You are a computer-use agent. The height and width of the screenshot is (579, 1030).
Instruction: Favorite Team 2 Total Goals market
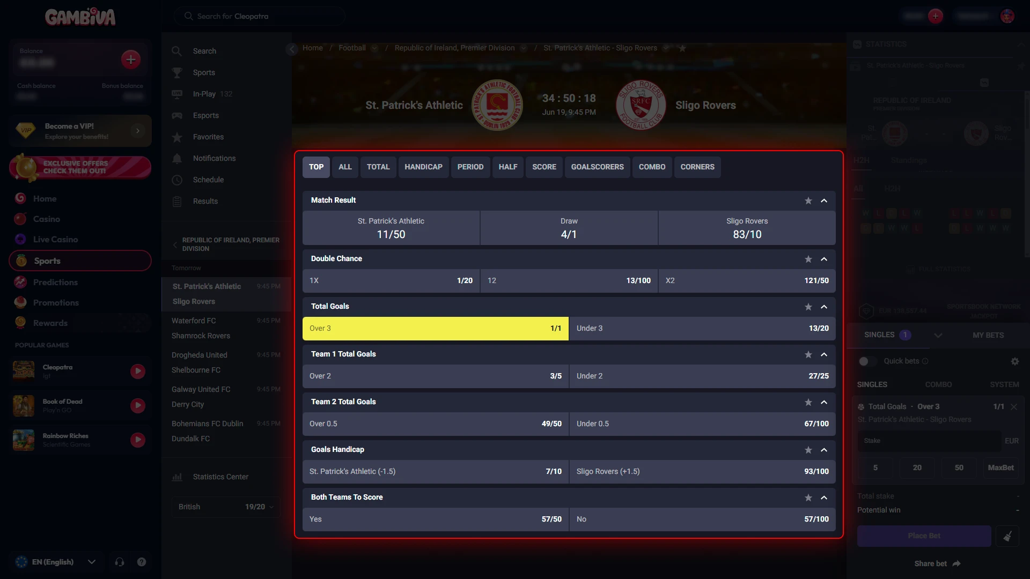(x=808, y=402)
